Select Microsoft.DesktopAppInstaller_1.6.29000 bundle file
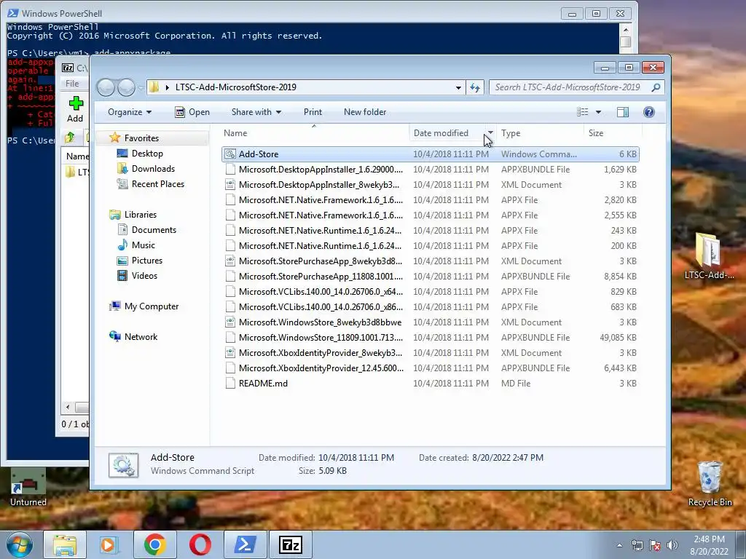 [430, 169]
